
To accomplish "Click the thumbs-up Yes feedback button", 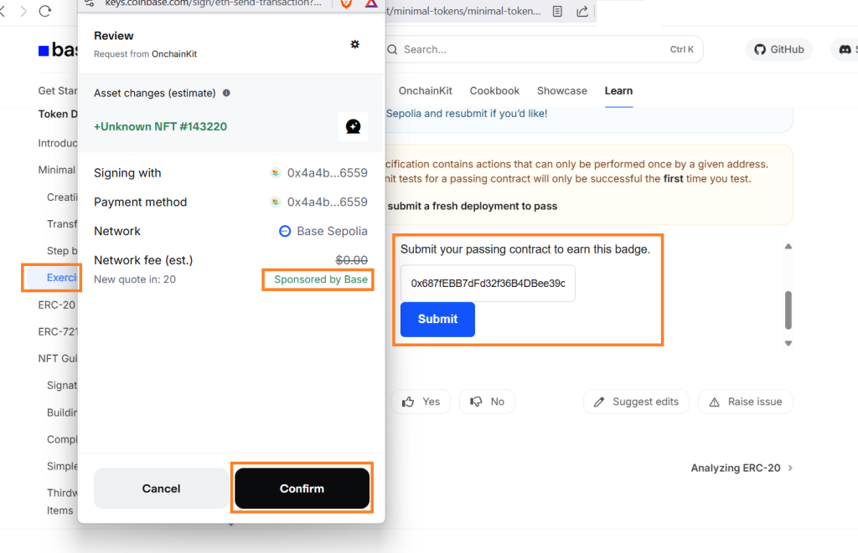I will coord(421,402).
